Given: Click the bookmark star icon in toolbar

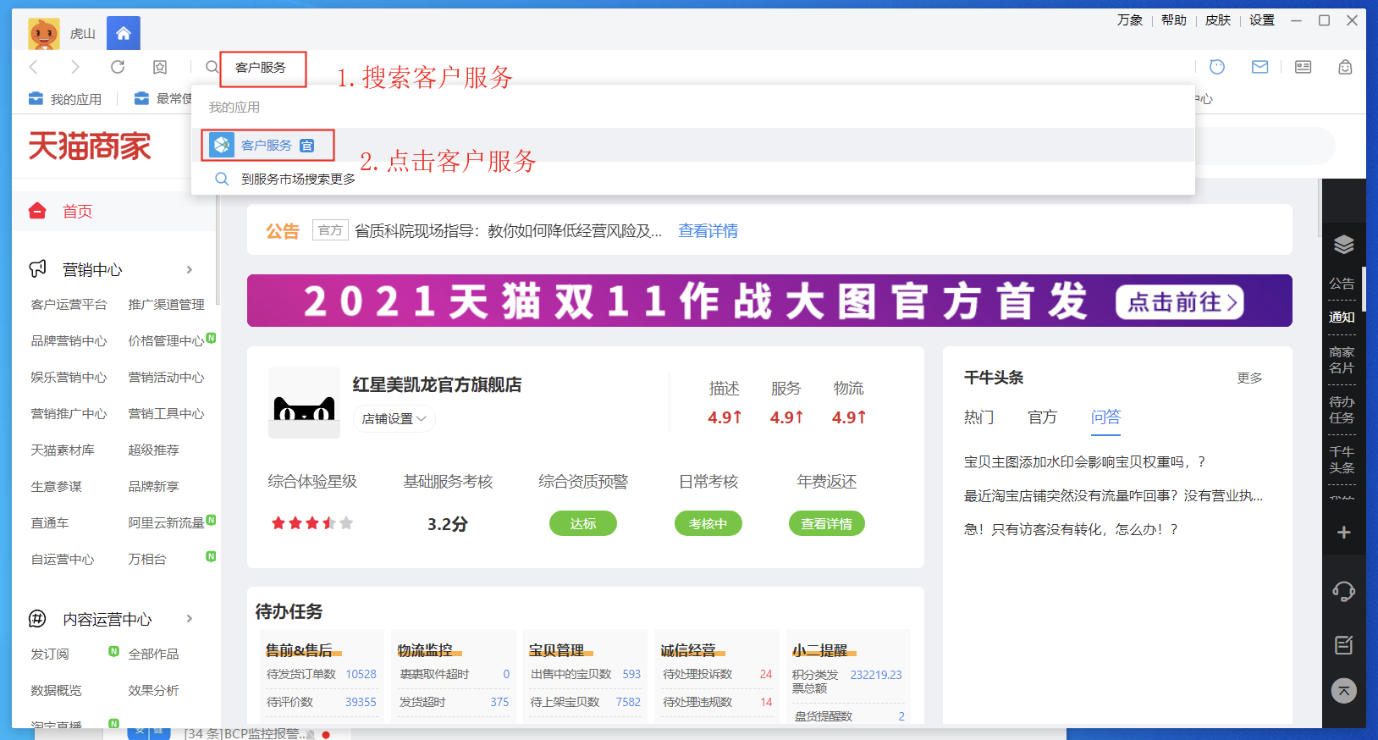Looking at the screenshot, I should [x=160, y=67].
